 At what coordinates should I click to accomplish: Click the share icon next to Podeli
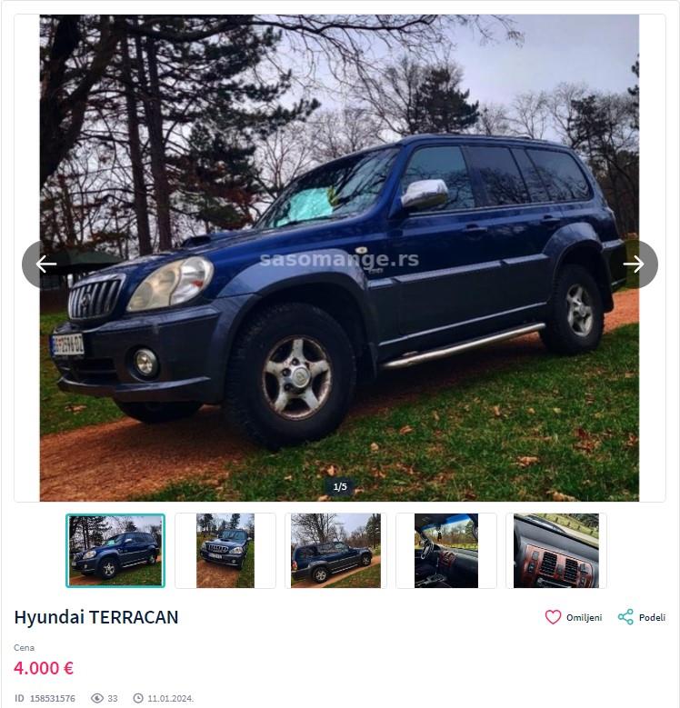(x=625, y=617)
